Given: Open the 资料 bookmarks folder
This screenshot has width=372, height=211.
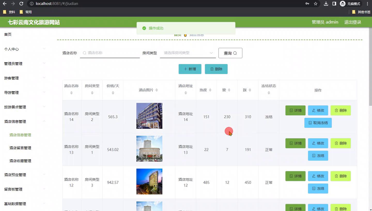Looking at the screenshot, I should pos(9,12).
